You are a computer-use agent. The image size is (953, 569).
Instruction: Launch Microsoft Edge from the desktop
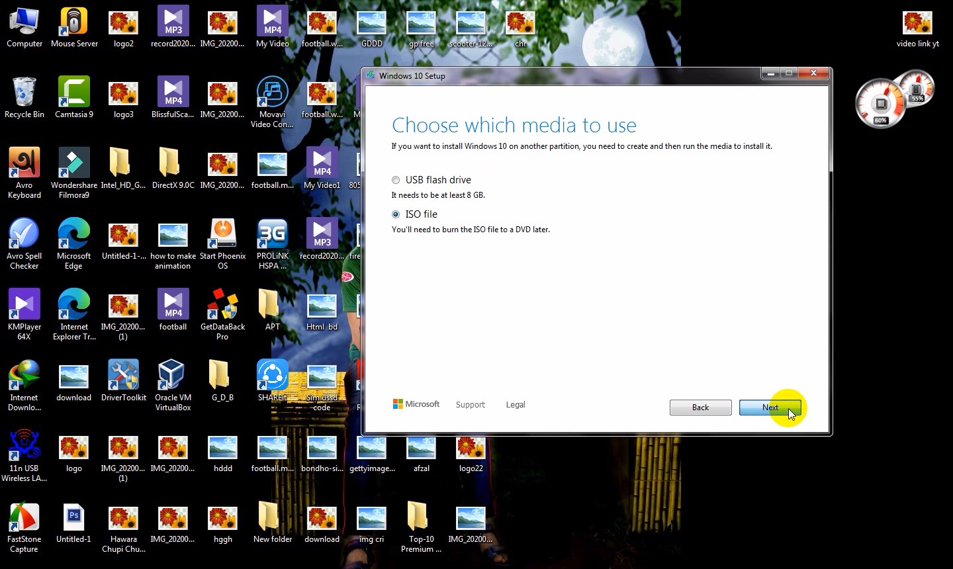(74, 244)
